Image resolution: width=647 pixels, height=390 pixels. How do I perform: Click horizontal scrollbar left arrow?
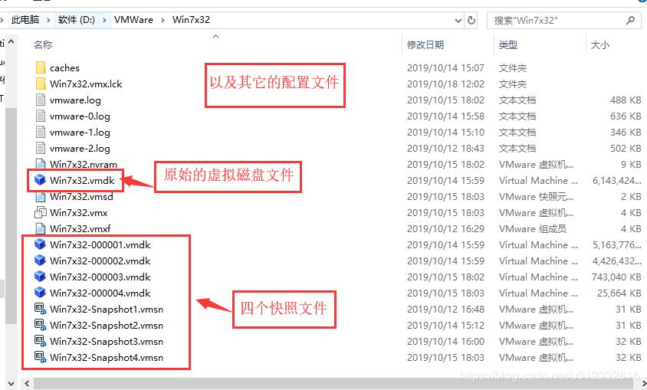point(27,383)
